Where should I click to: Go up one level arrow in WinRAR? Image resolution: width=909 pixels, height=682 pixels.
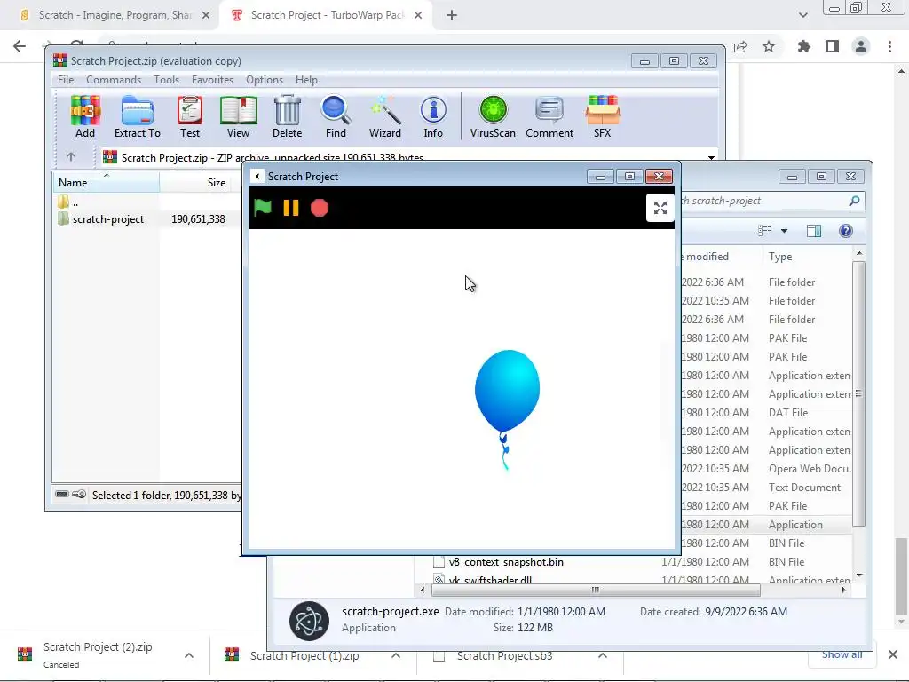tap(71, 156)
